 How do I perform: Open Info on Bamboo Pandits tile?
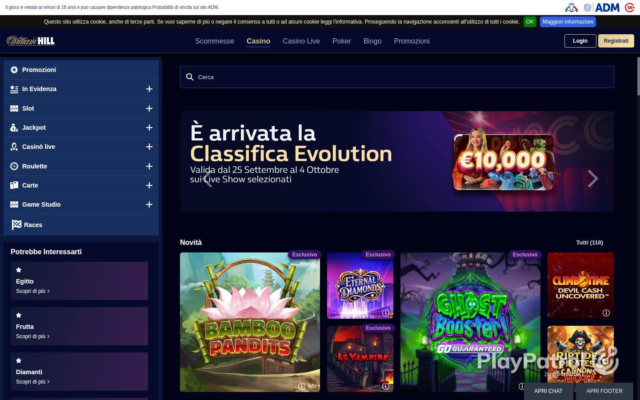[x=308, y=386]
